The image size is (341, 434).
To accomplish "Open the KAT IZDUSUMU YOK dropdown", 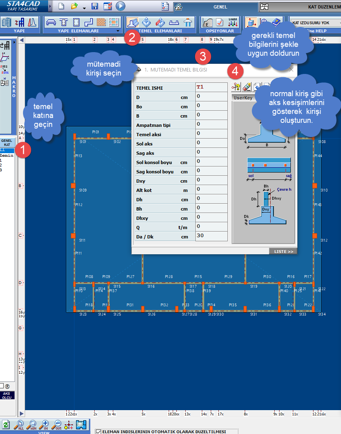I will tap(316, 23).
